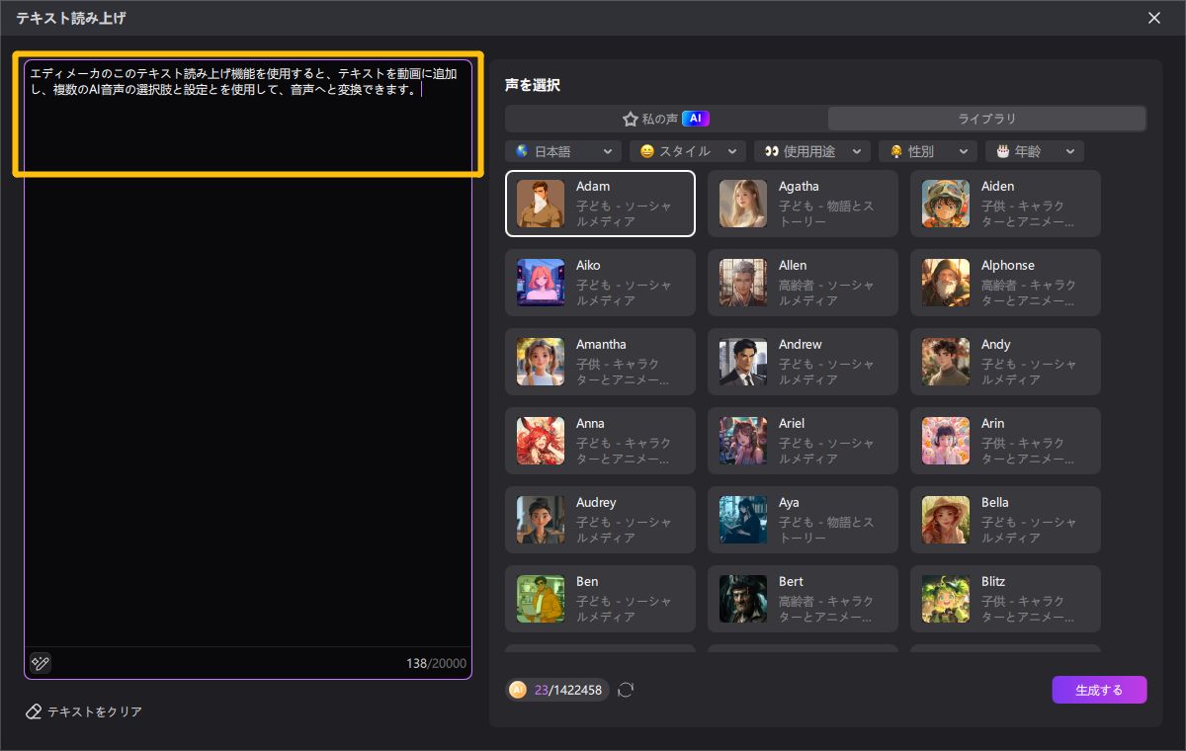Open the 日本語 language dropdown
The height and width of the screenshot is (751, 1186).
pos(563,151)
